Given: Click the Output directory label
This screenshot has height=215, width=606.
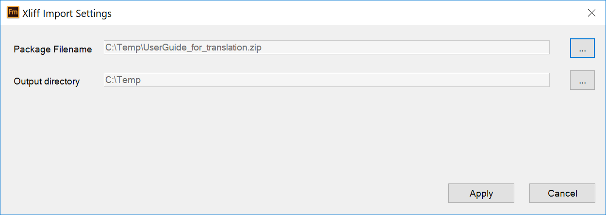Looking at the screenshot, I should point(47,82).
